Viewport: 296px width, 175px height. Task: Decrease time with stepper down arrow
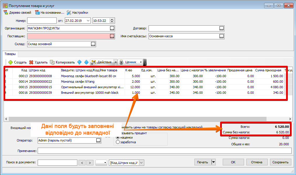[112, 22]
